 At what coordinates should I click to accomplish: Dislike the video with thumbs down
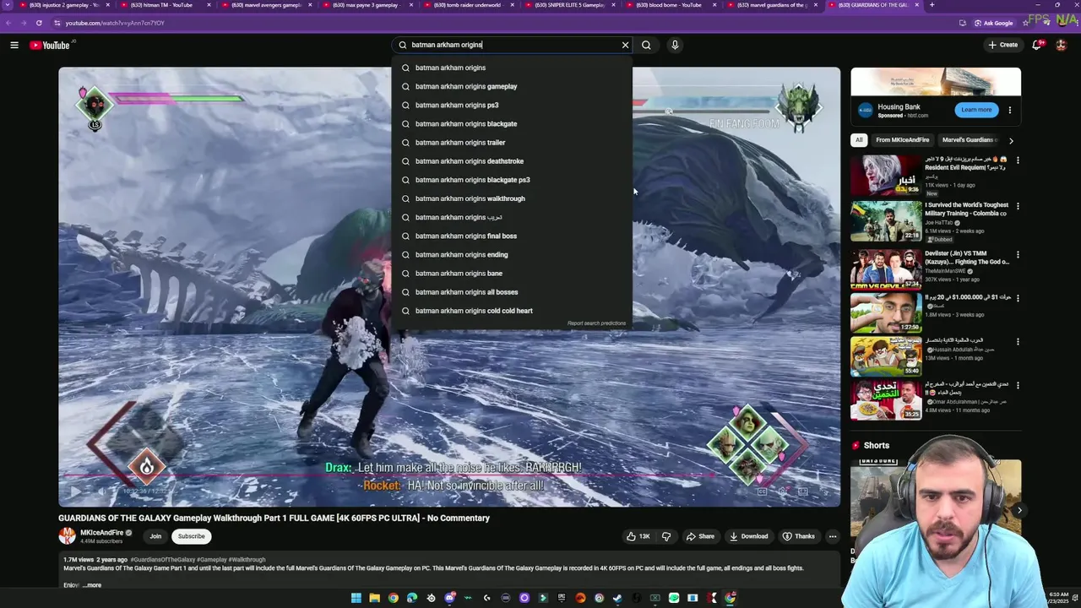coord(666,536)
